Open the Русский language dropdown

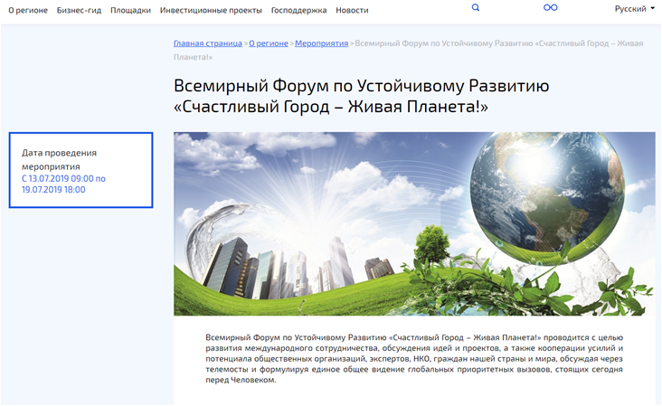coord(634,9)
